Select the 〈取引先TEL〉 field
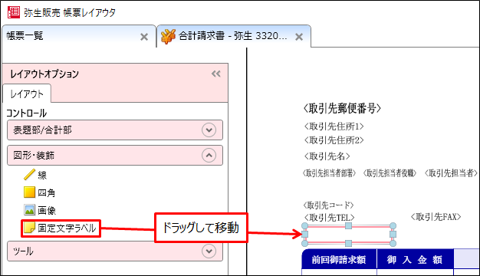This screenshot has height=276, width=480. click(329, 218)
